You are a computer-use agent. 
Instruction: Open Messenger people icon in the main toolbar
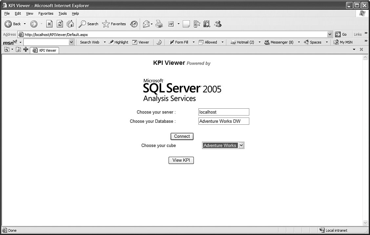tap(218, 24)
